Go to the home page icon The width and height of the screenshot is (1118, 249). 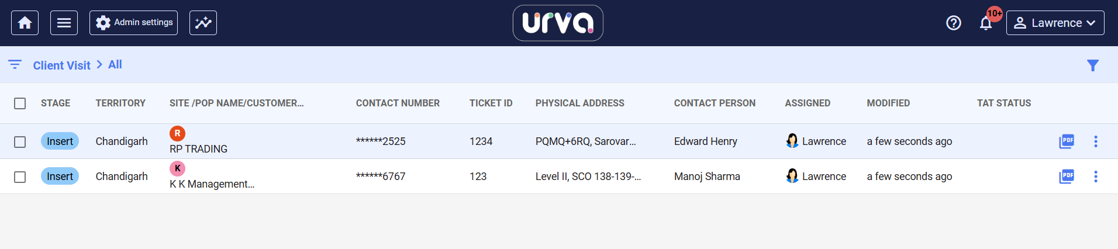(25, 23)
